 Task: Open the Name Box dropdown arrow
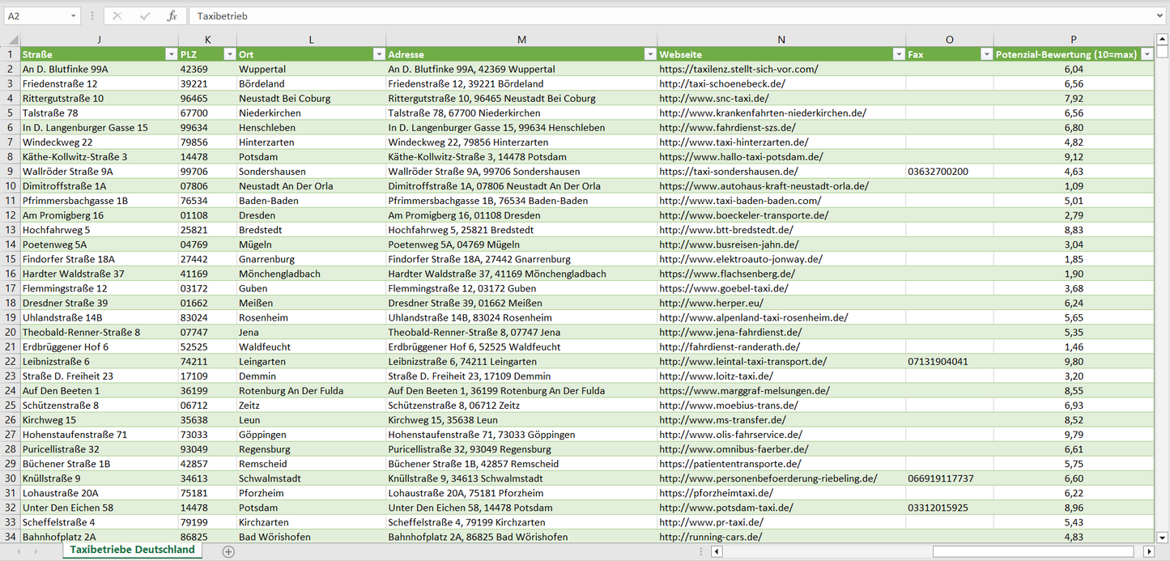(x=73, y=16)
